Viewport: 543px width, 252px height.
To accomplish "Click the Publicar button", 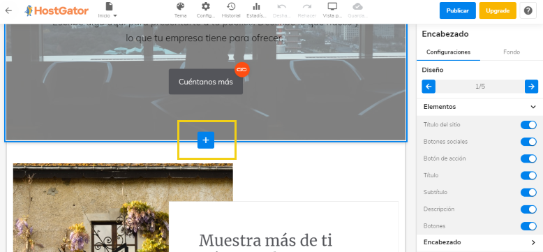I will coord(457,10).
